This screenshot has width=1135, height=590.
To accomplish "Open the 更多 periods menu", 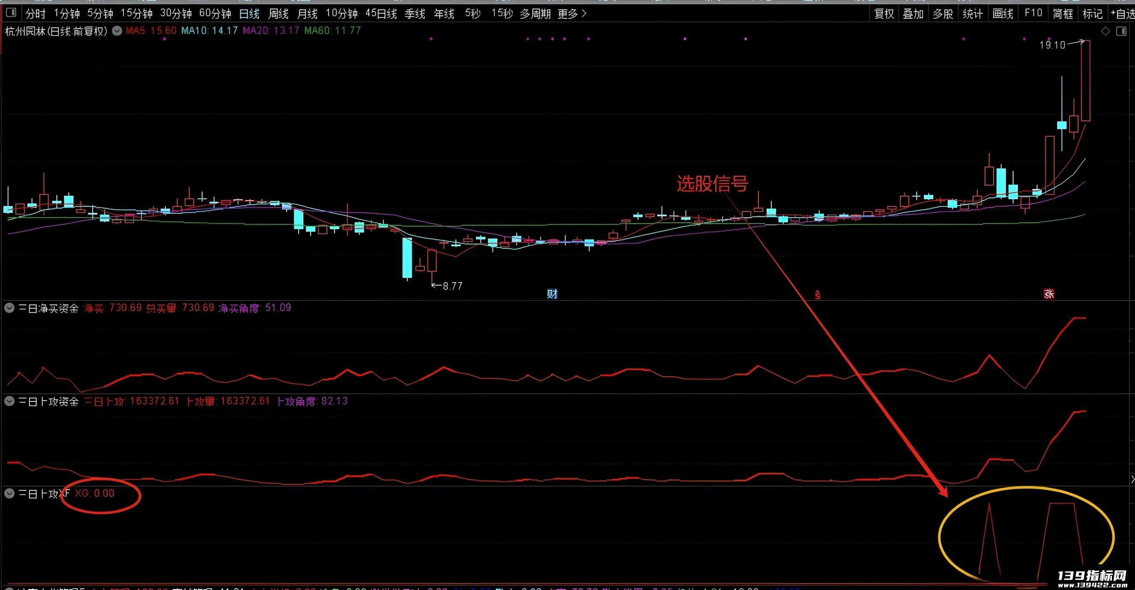I will 572,14.
